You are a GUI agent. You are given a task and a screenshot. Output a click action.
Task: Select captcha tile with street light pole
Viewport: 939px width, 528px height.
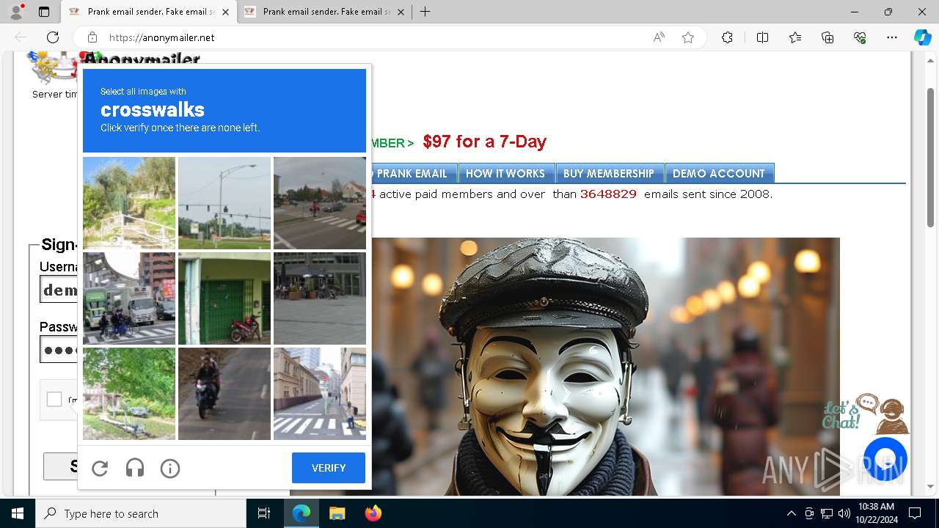click(224, 203)
